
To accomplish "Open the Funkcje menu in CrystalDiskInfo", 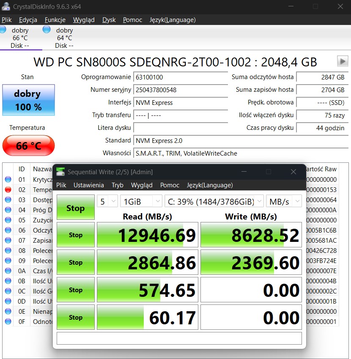I will pos(55,20).
